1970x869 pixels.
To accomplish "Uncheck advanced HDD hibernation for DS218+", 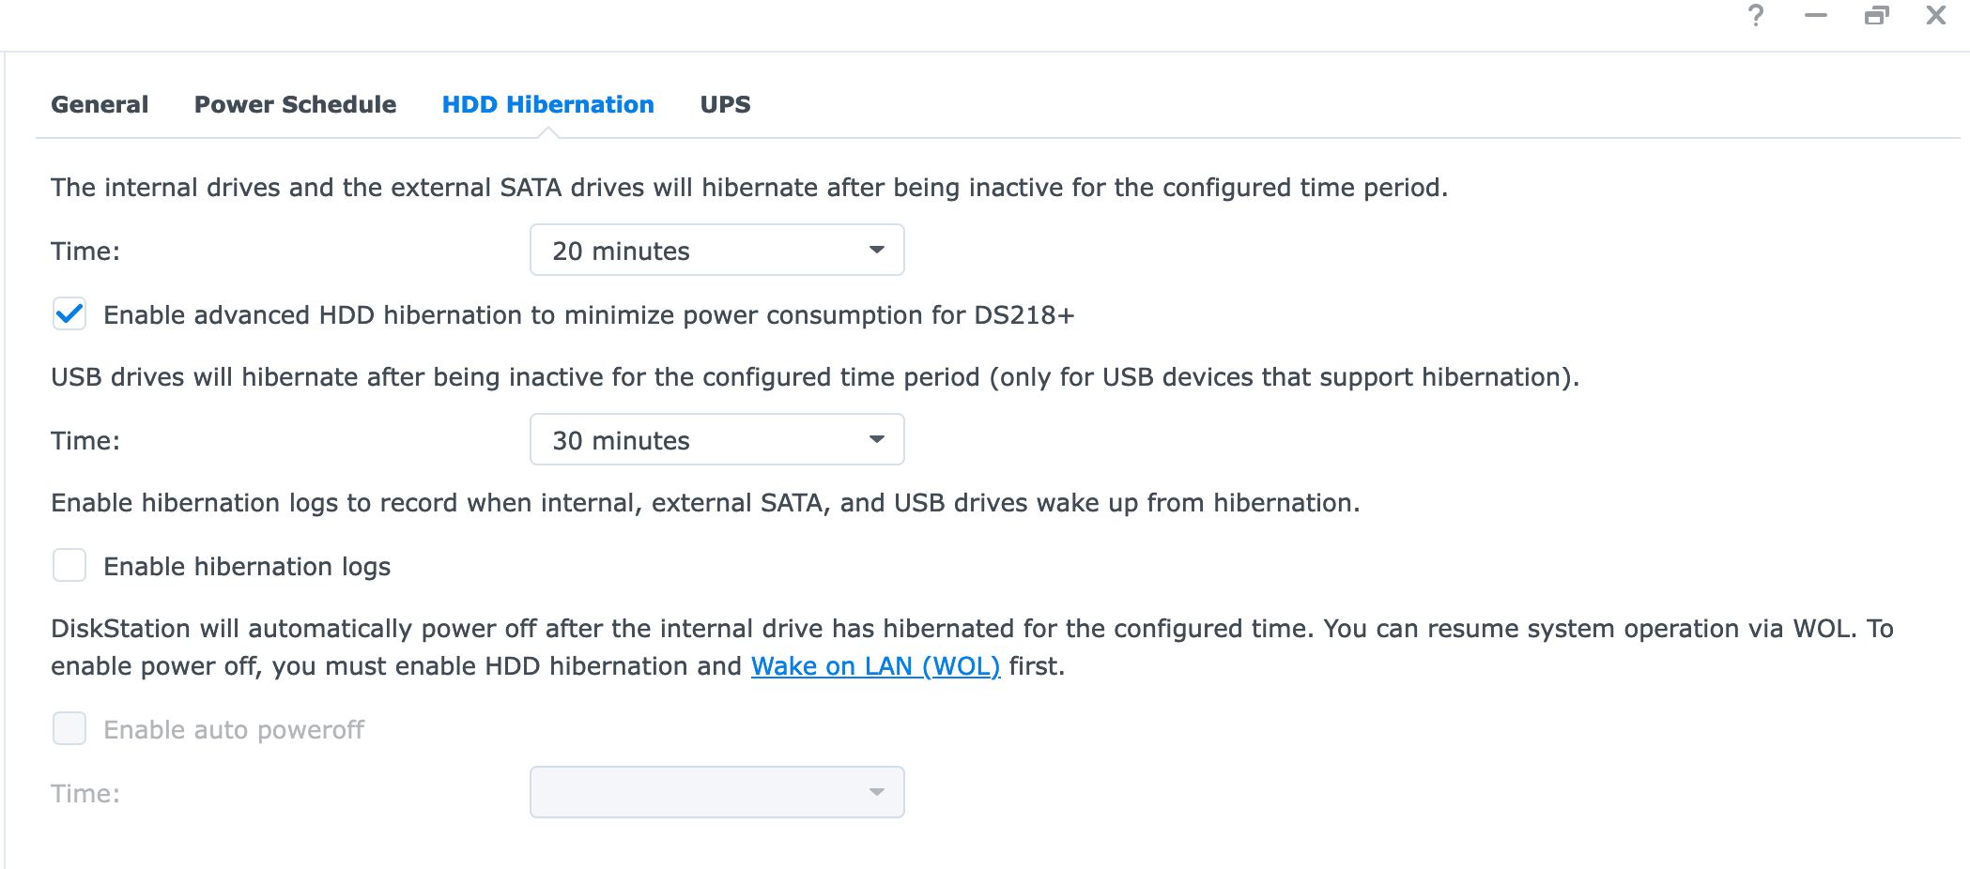I will coord(69,314).
